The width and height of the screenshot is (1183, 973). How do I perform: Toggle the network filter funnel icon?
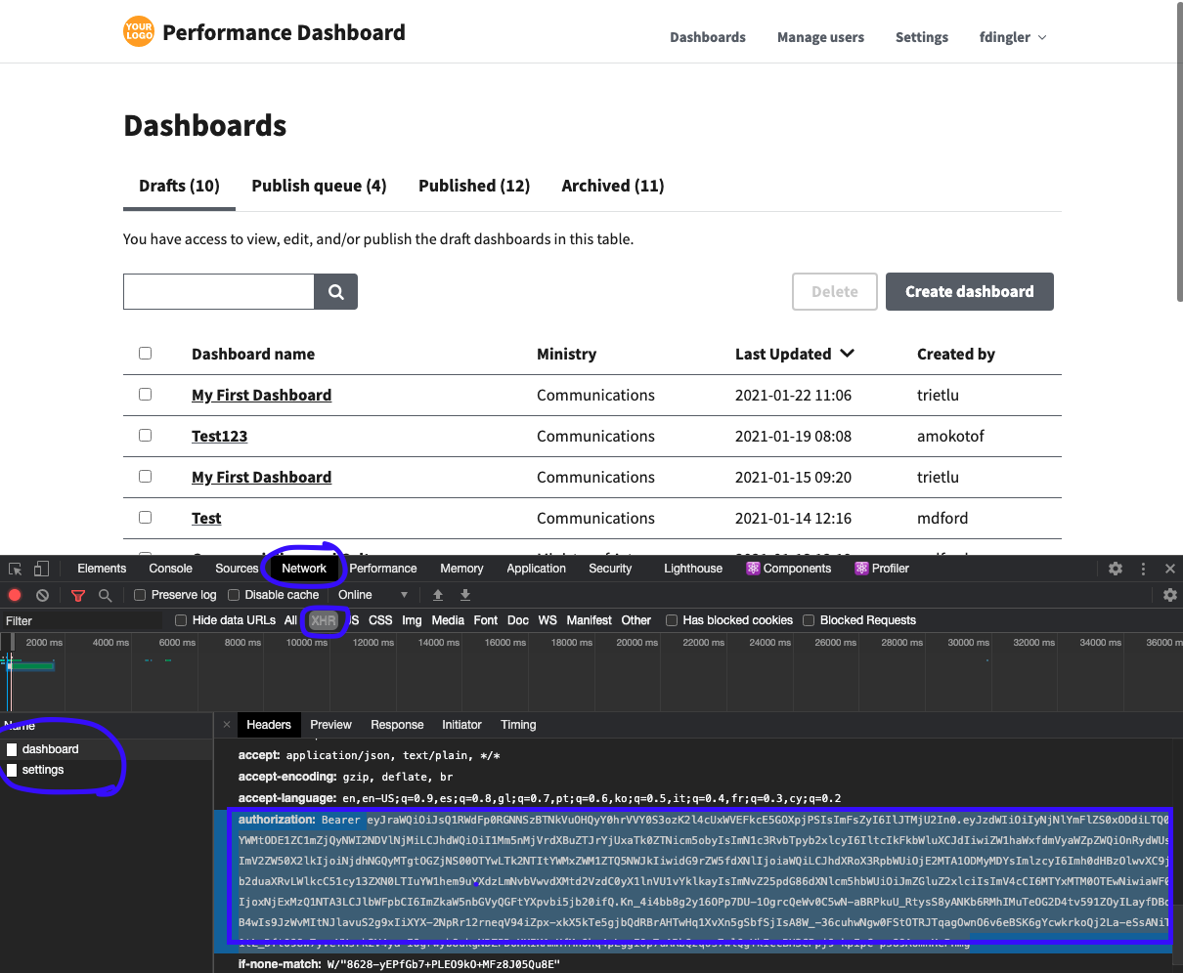(78, 595)
